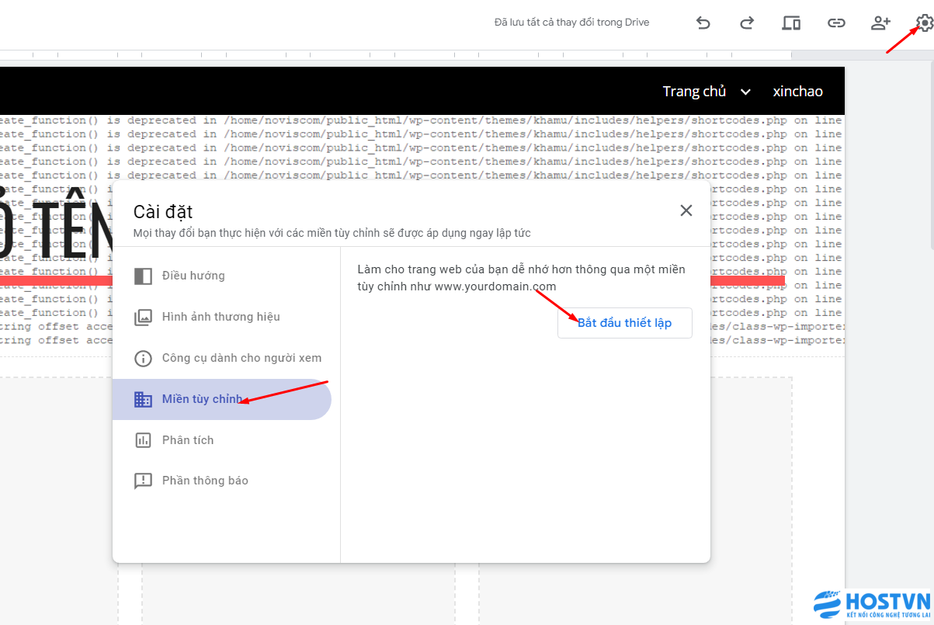This screenshot has height=625, width=934.
Task: Click info icon beside Công cụ
Action: (143, 358)
